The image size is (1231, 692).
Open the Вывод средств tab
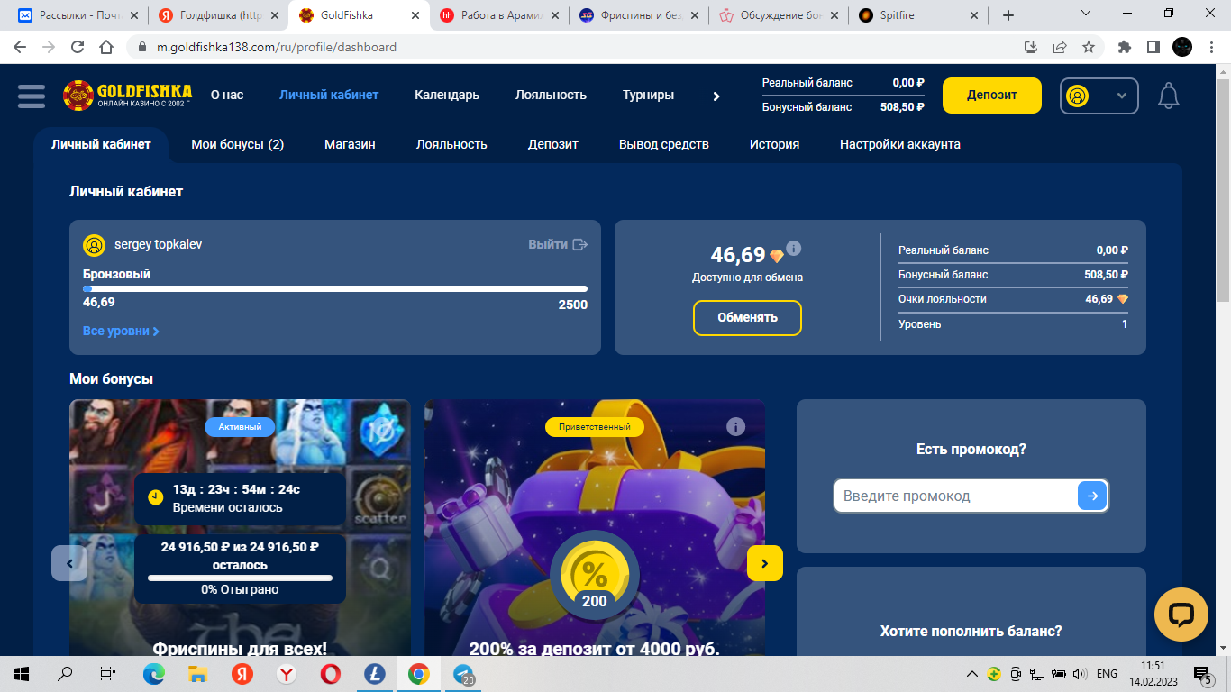(663, 144)
